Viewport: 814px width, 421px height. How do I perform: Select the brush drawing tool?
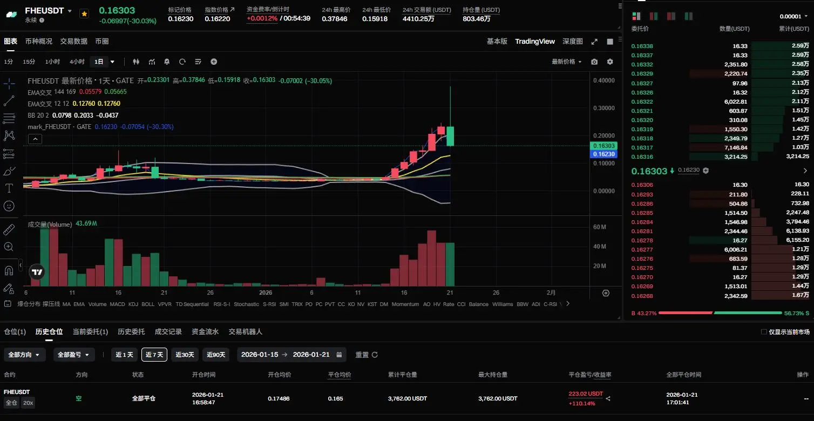pyautogui.click(x=9, y=171)
